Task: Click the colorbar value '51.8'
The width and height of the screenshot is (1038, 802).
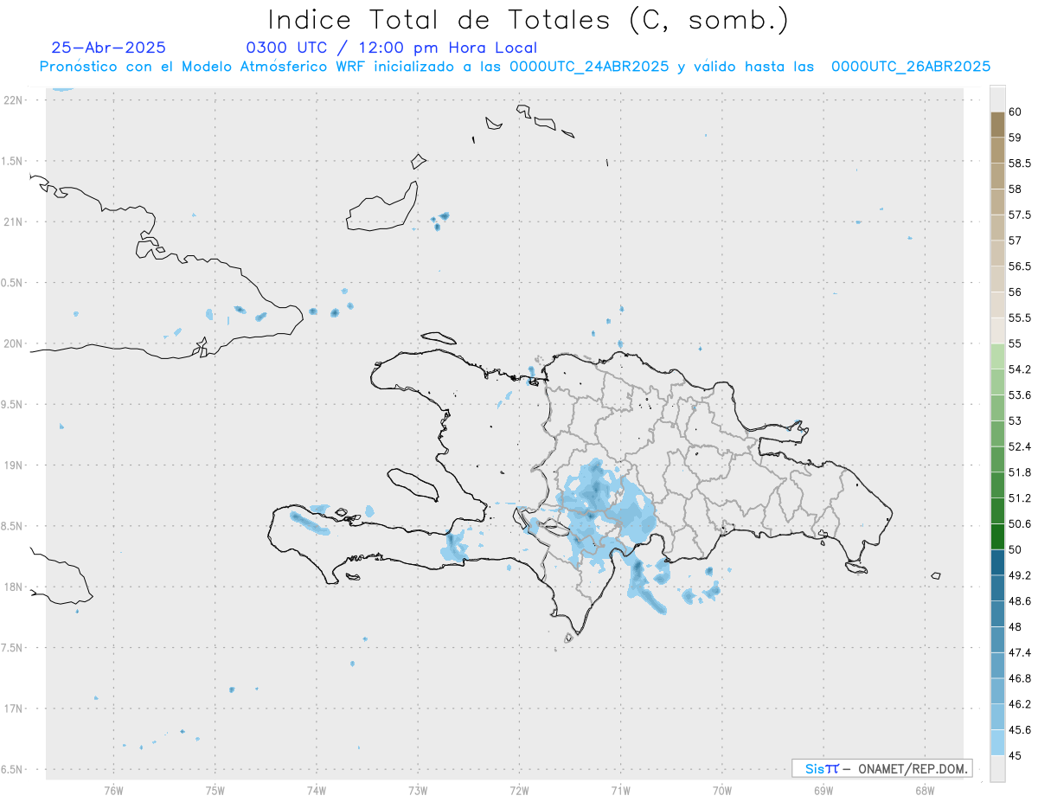Action: (1019, 472)
